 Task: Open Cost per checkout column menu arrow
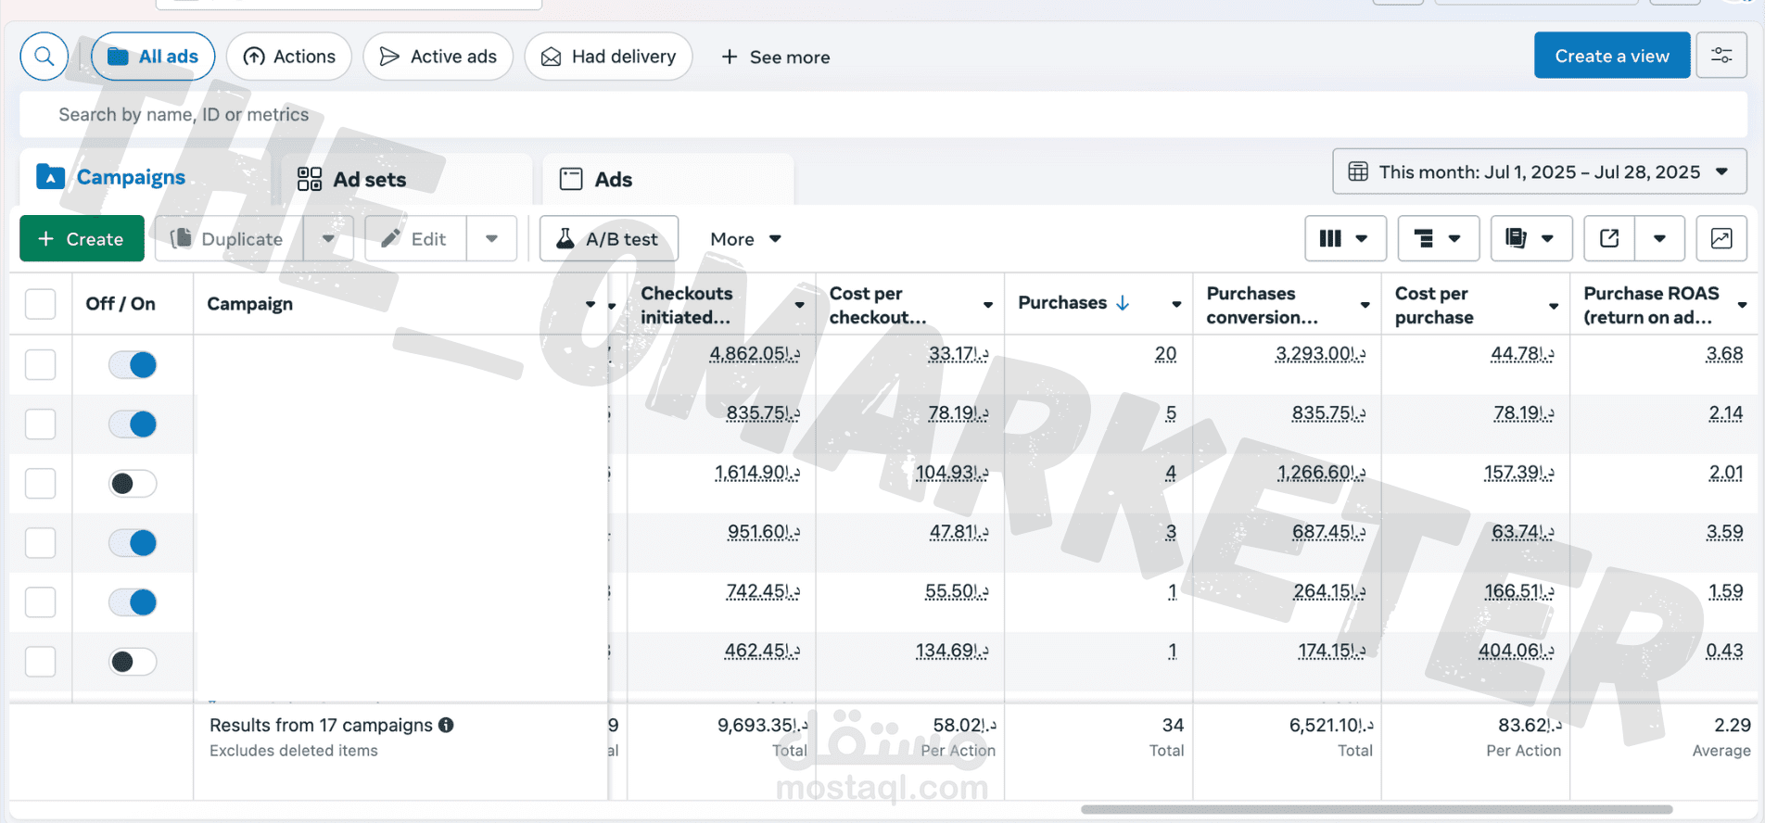(988, 305)
